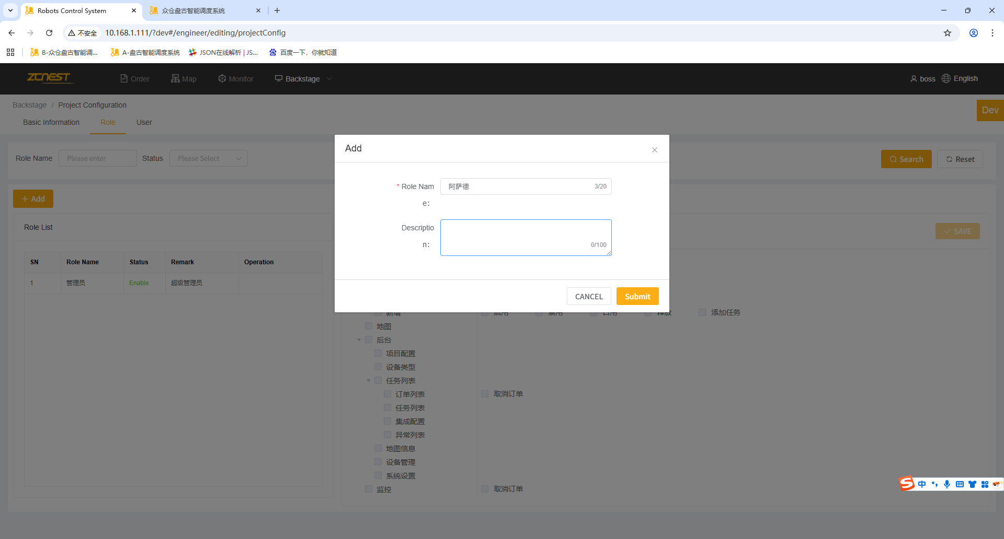Bookmark this page with star icon
This screenshot has width=1004, height=539.
click(x=947, y=33)
